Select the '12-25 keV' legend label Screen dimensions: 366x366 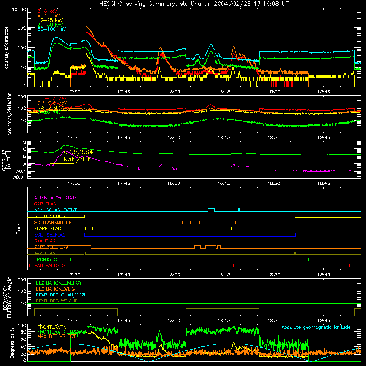pos(50,20)
